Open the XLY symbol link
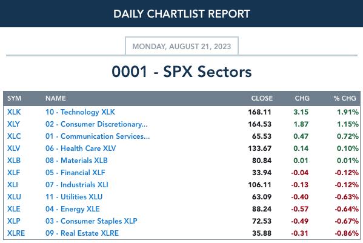 click(13, 124)
